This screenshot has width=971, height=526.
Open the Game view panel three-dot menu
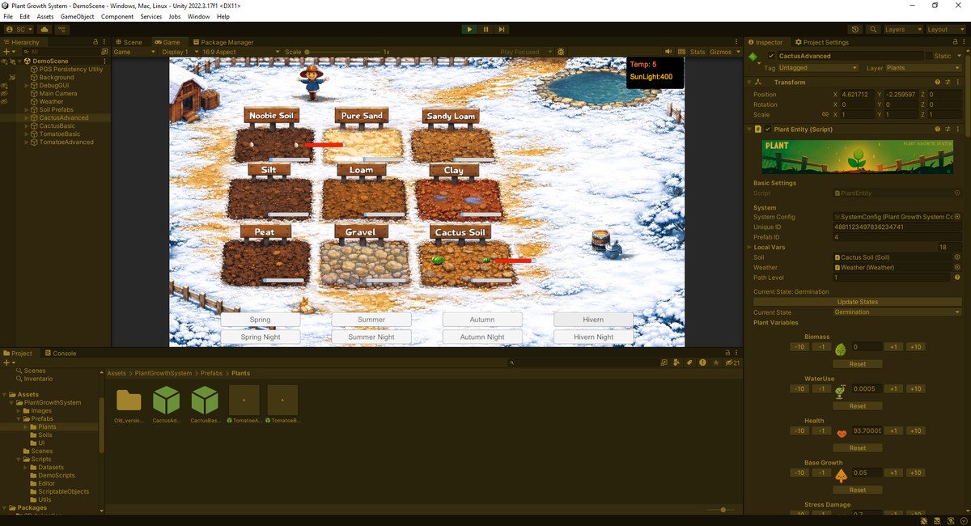(x=736, y=42)
